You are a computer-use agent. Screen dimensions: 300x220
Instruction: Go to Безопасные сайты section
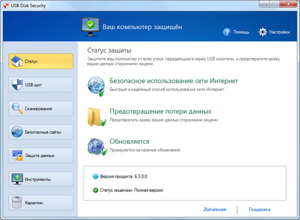tap(41, 132)
